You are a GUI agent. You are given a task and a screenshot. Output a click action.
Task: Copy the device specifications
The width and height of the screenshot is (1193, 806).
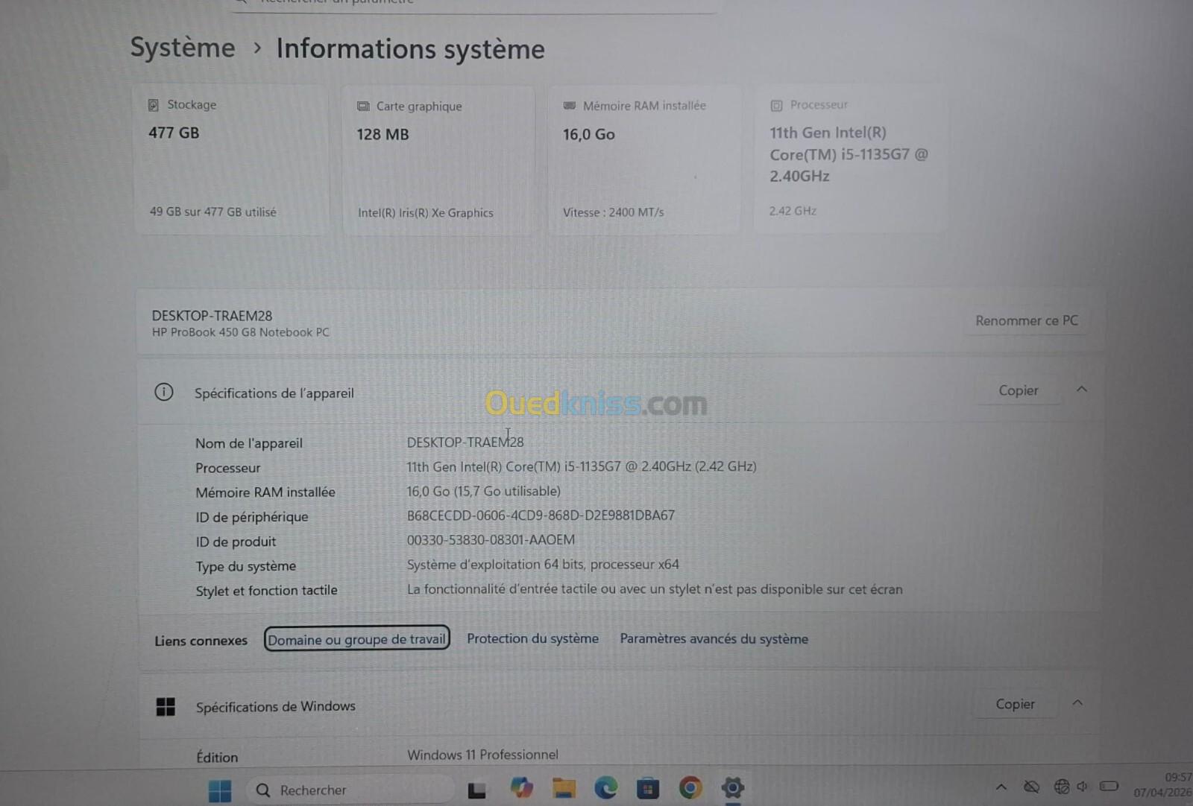[1019, 390]
